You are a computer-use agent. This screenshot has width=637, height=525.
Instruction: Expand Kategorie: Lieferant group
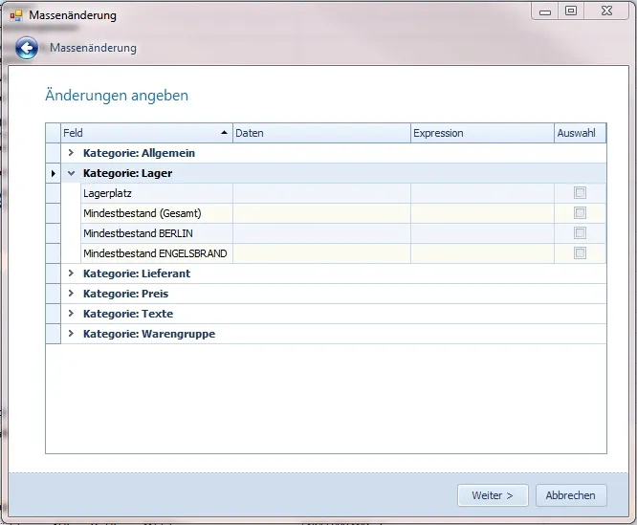71,273
